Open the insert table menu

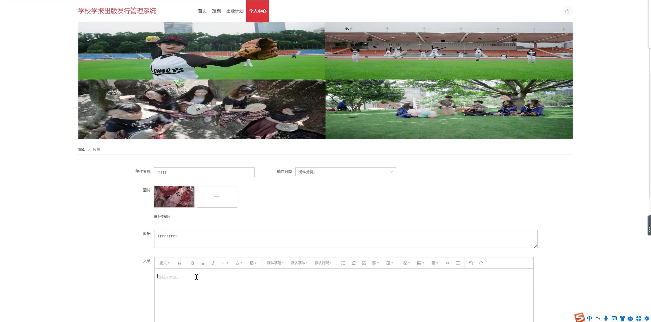click(x=435, y=263)
